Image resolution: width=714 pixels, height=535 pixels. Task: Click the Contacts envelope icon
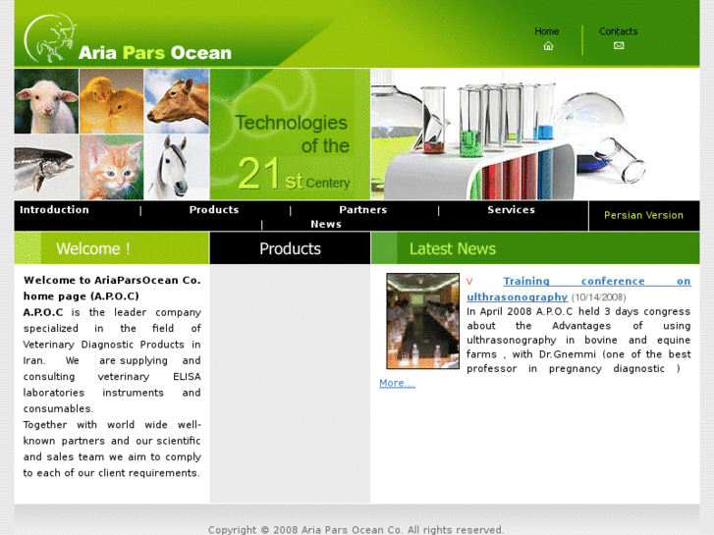[x=619, y=45]
